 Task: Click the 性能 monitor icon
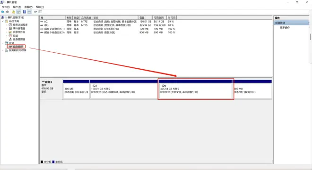pyautogui.click(x=10, y=36)
